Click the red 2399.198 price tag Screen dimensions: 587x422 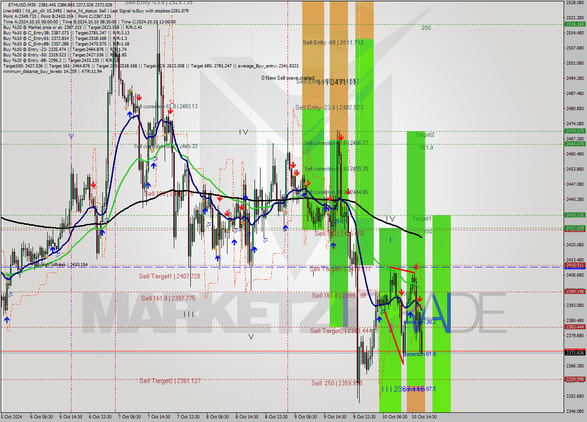(x=575, y=291)
